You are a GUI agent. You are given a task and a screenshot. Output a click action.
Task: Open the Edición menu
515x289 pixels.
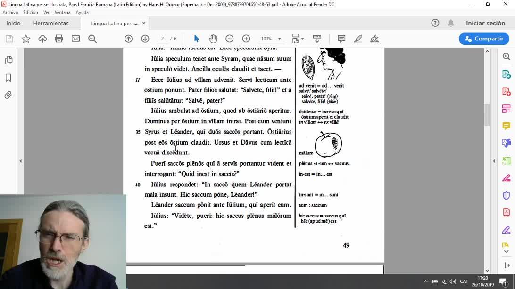(x=31, y=12)
